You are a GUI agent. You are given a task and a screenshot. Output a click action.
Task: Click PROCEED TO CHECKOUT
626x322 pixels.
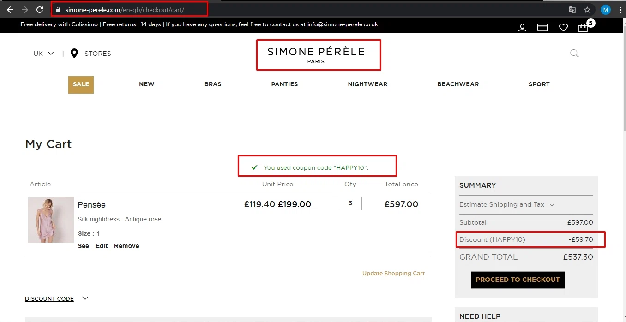pos(518,280)
